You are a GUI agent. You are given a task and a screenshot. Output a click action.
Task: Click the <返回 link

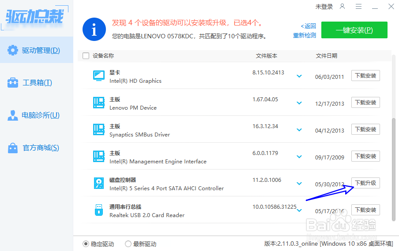[308, 26]
